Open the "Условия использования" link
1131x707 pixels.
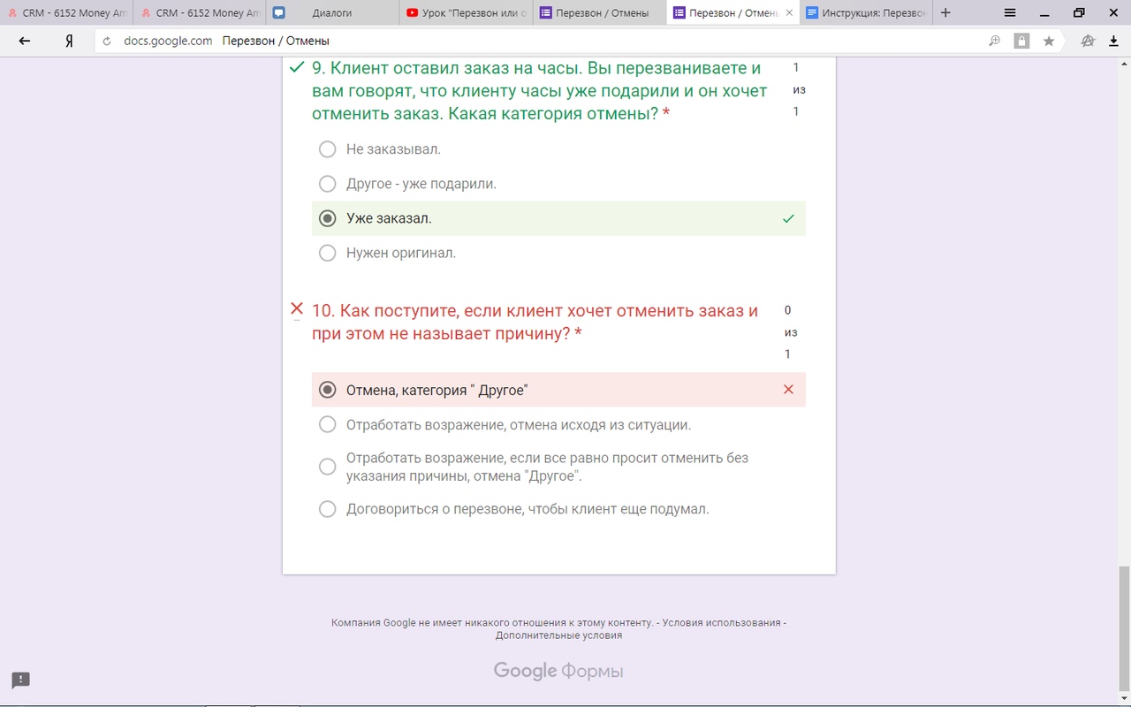[720, 622]
